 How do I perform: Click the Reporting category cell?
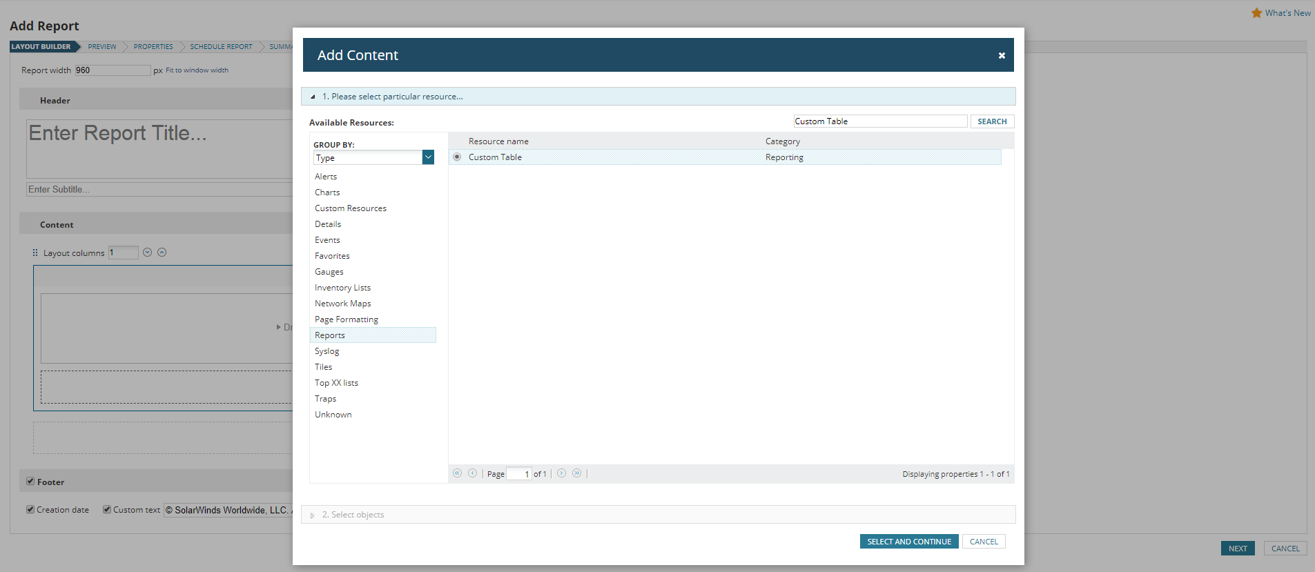coord(784,157)
